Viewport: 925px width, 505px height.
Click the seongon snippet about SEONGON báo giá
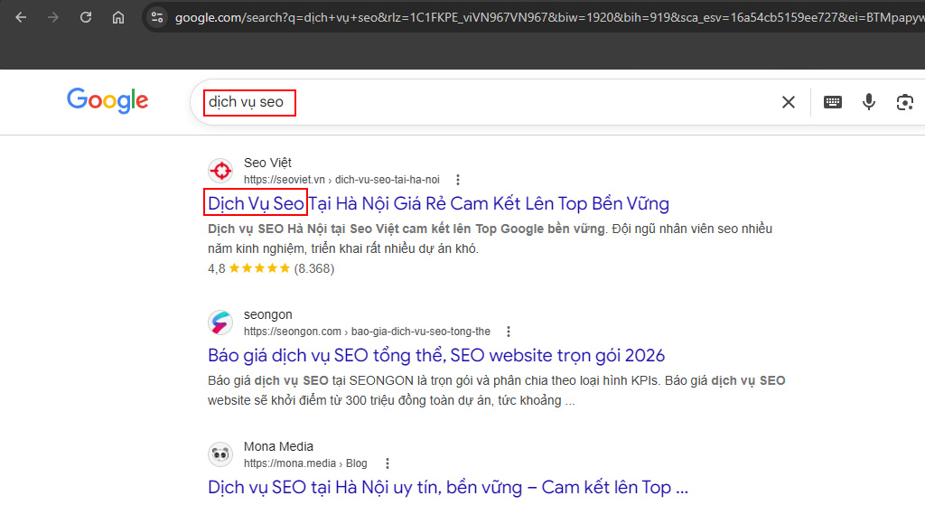496,390
